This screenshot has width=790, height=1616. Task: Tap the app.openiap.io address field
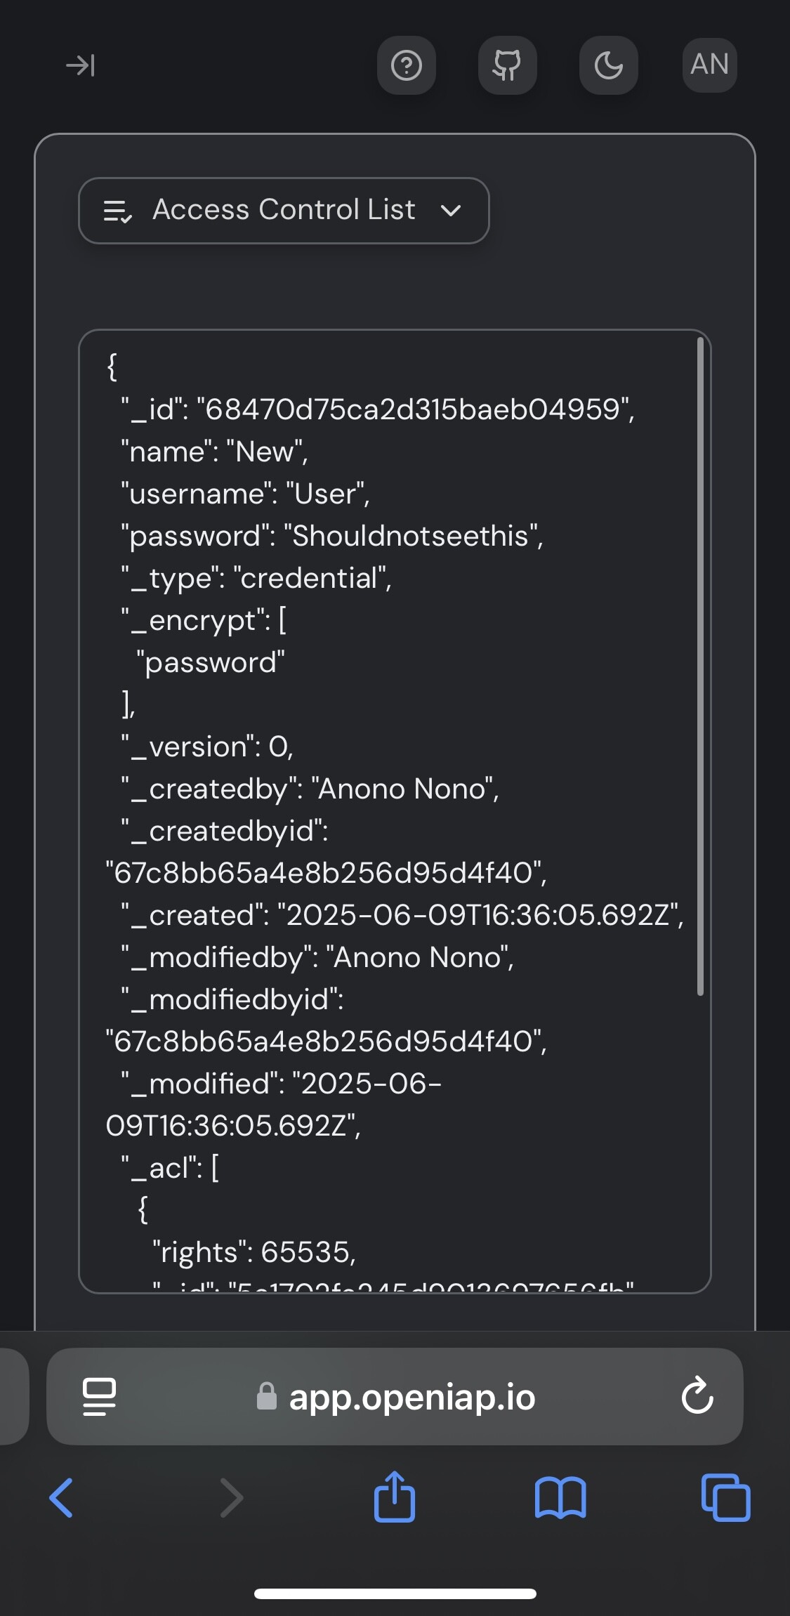[x=395, y=1396]
